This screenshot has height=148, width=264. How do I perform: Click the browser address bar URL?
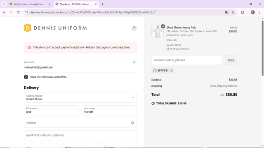[x=93, y=12]
